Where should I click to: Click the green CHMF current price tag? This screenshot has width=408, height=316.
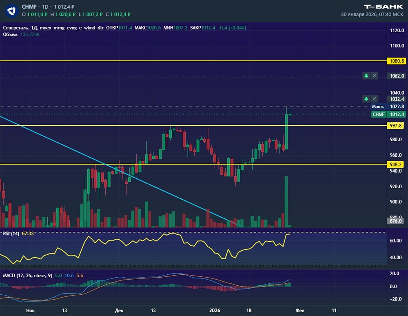click(x=379, y=114)
